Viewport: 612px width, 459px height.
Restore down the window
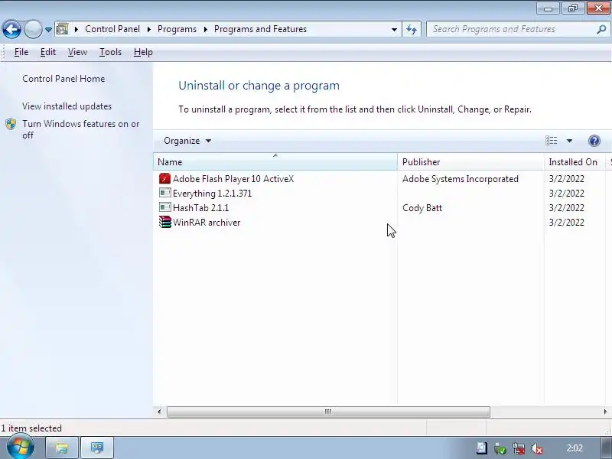pyautogui.click(x=572, y=8)
